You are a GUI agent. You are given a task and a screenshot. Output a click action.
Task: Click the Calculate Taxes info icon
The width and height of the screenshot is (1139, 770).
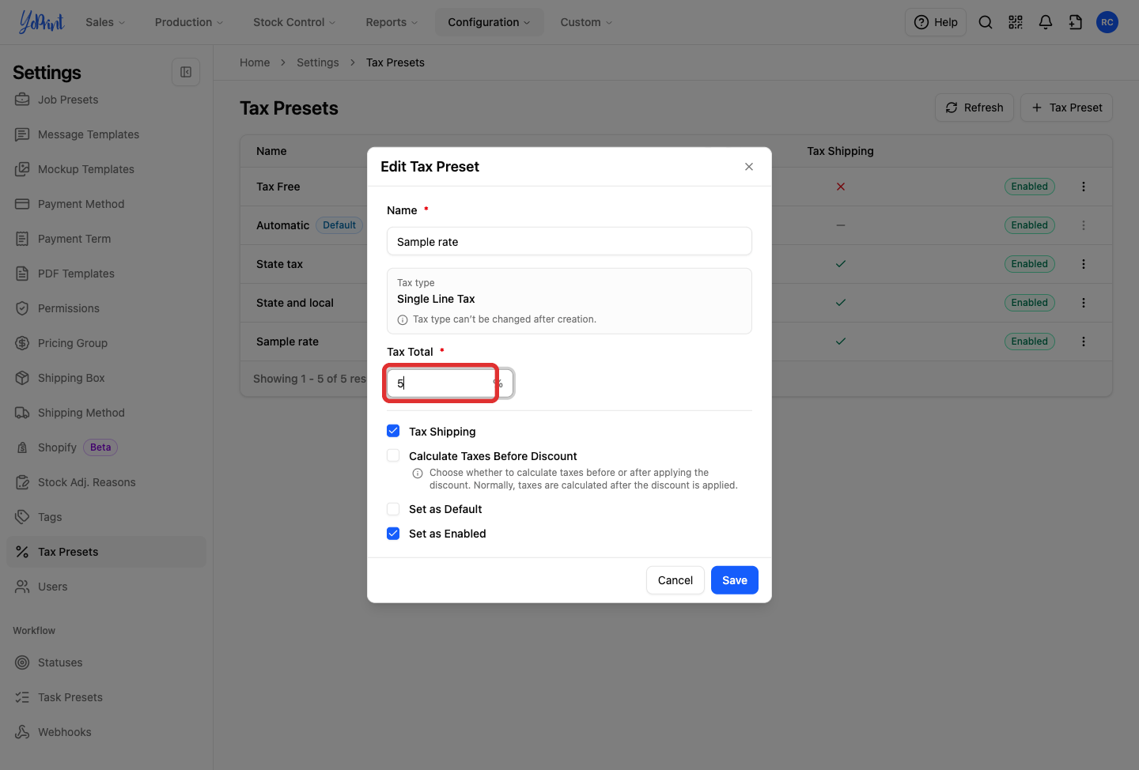[x=418, y=474]
